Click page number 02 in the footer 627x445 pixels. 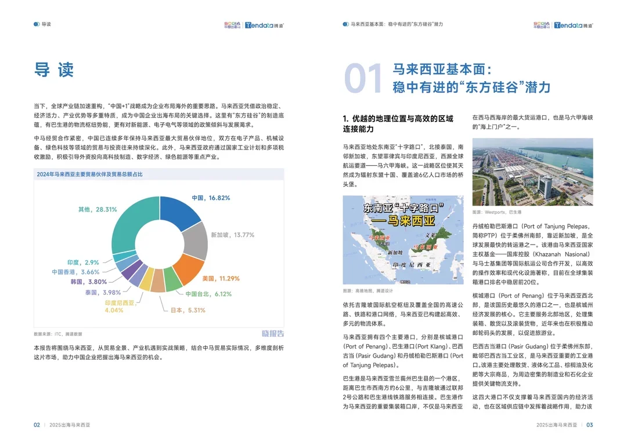37,425
